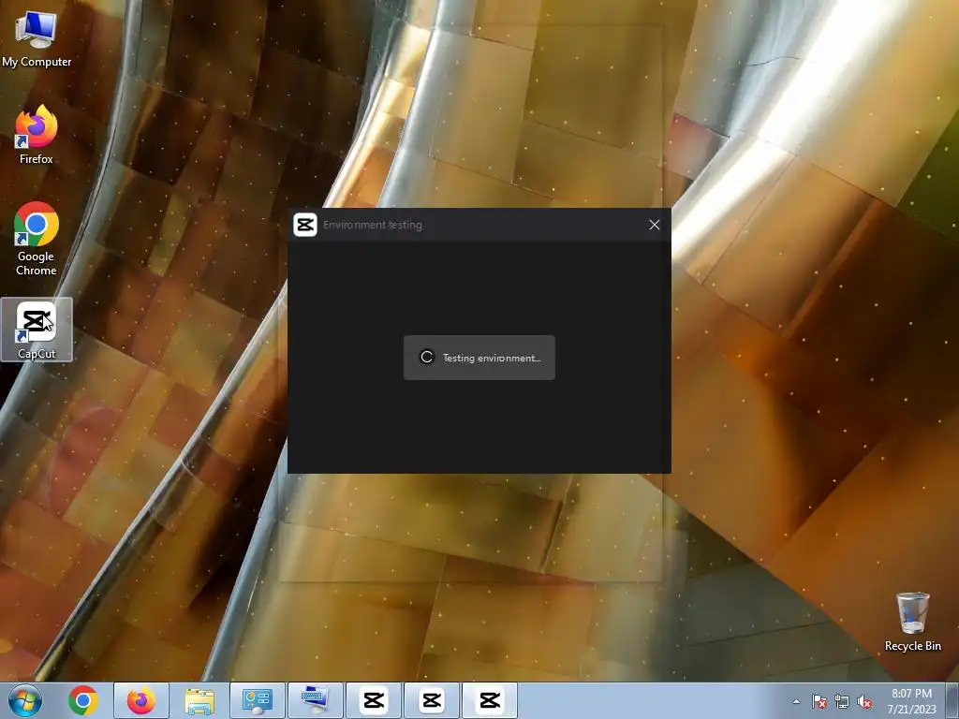The width and height of the screenshot is (959, 719).
Task: Select the Google Chrome desktop shortcut
Action: click(37, 239)
